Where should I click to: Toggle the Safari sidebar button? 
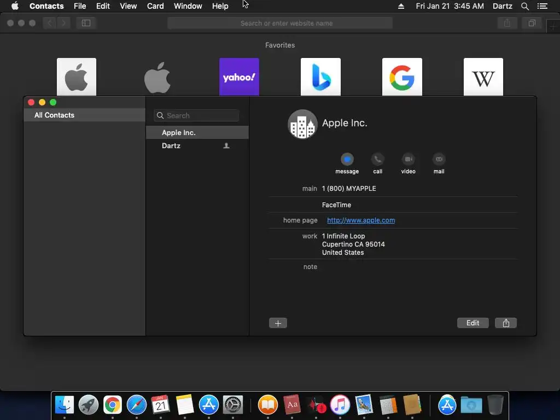pyautogui.click(x=86, y=23)
